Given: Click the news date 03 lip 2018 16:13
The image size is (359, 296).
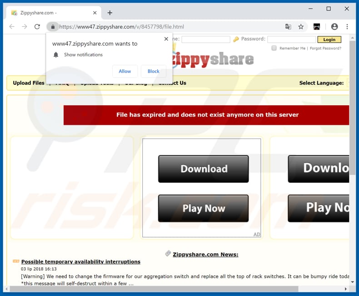Looking at the screenshot, I should coord(39,269).
